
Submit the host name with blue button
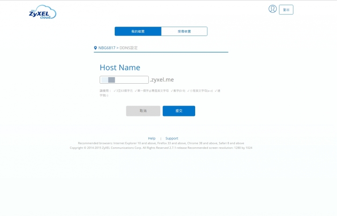pyautogui.click(x=179, y=111)
